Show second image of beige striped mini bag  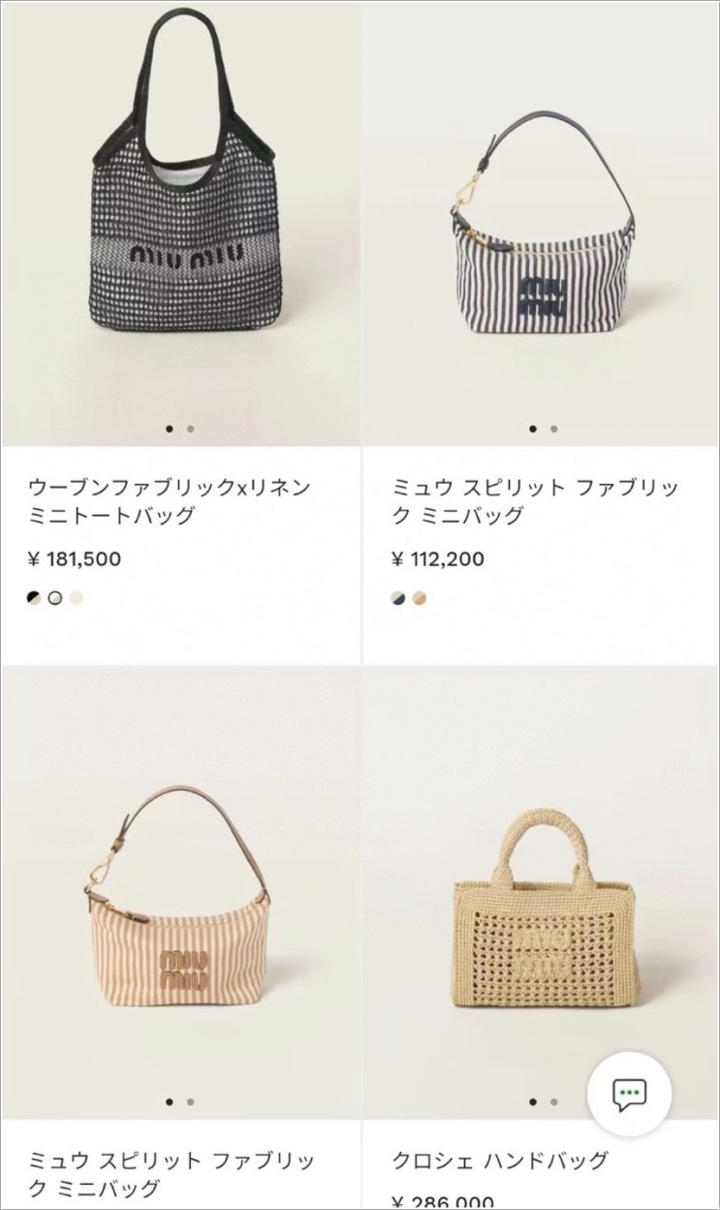click(191, 1101)
